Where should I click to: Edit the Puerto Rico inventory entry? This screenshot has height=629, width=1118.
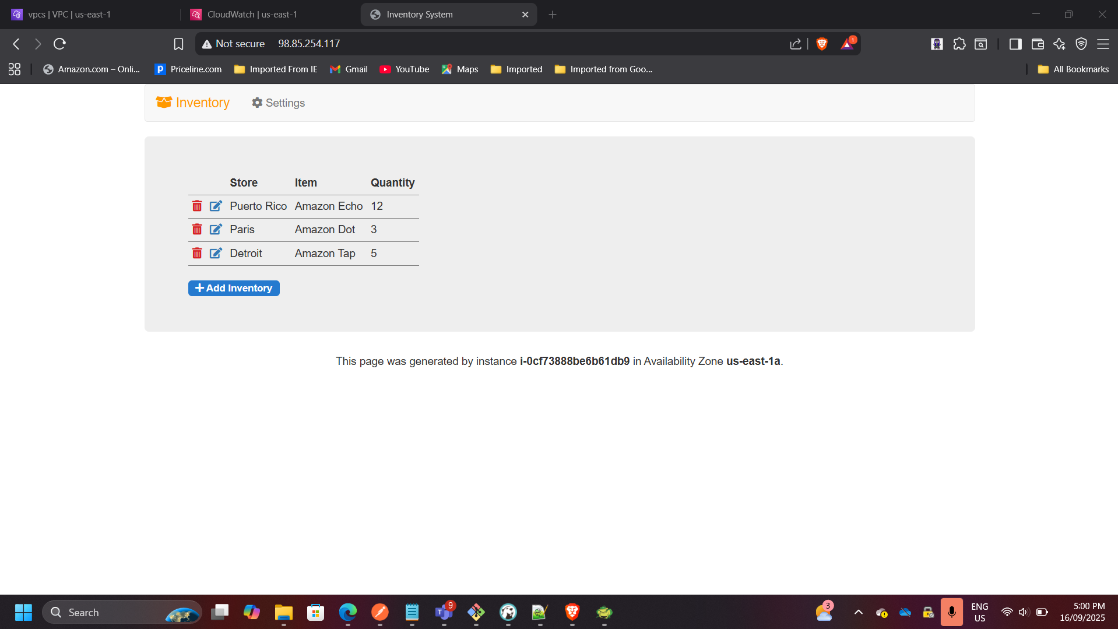click(x=216, y=206)
